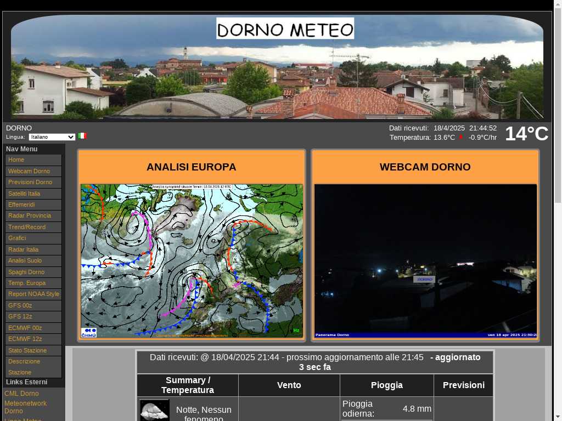Viewport: 562px width, 421px height.
Task: Click the Temperatura 13.6°C value
Action: pos(444,138)
